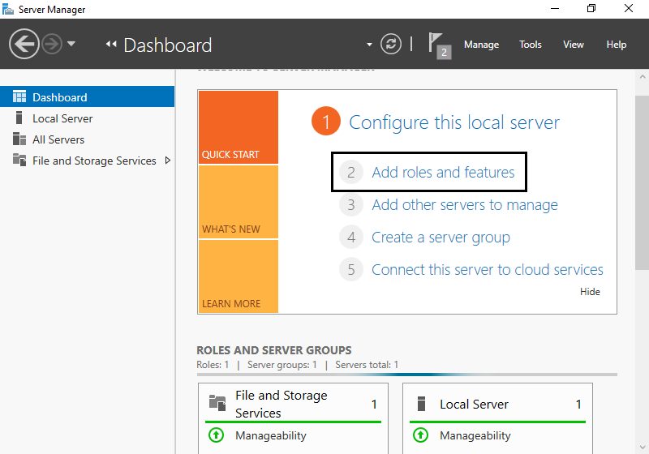The height and width of the screenshot is (454, 649).
Task: Open the Help menu
Action: pyautogui.click(x=617, y=45)
